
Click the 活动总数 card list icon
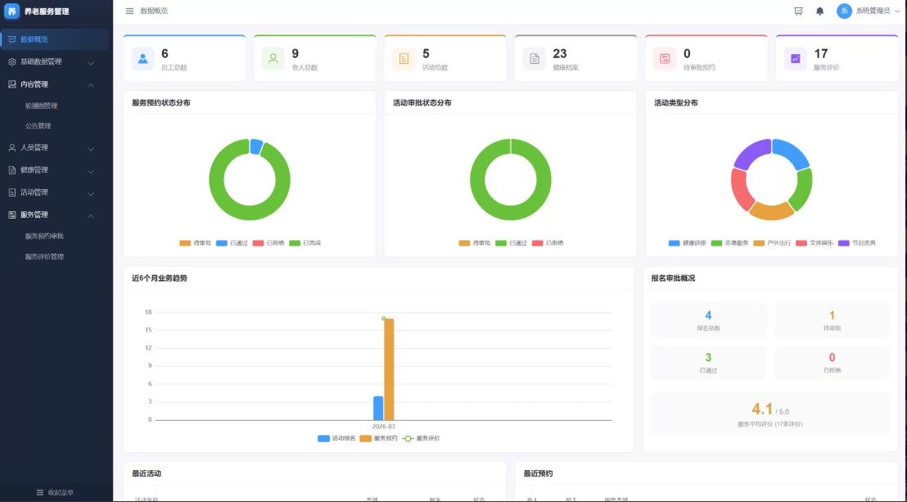tap(404, 58)
